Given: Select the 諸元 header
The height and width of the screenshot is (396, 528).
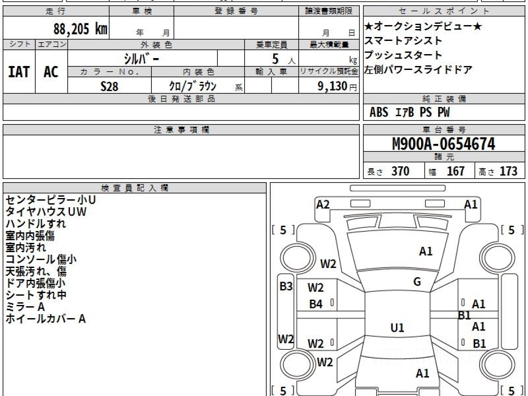Looking at the screenshot, I should 444,157.
